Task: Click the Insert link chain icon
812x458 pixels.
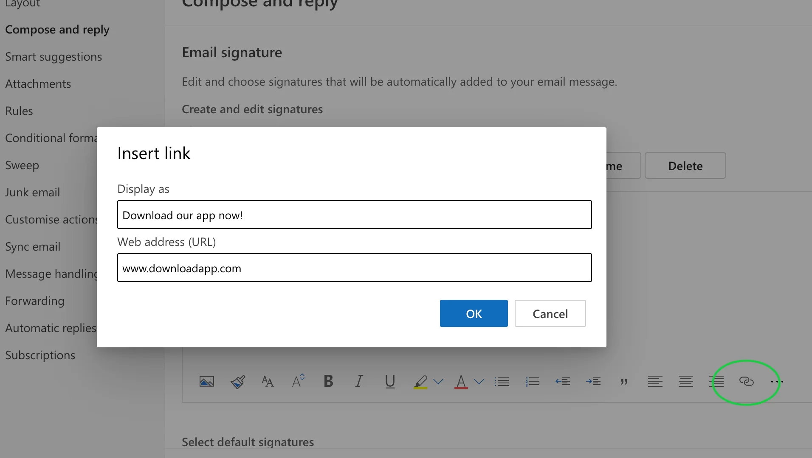Action: coord(747,382)
